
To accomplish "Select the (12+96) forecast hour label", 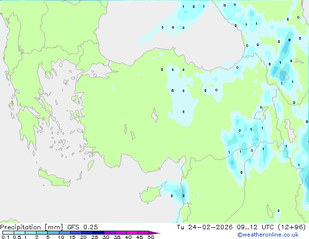I will click(x=291, y=227).
